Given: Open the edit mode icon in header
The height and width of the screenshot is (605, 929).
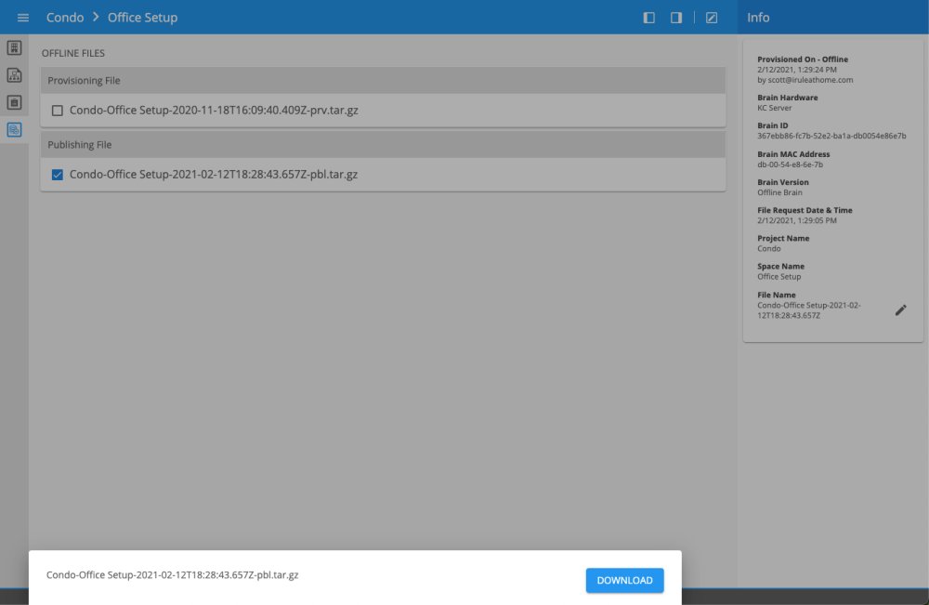Looking at the screenshot, I should [712, 18].
